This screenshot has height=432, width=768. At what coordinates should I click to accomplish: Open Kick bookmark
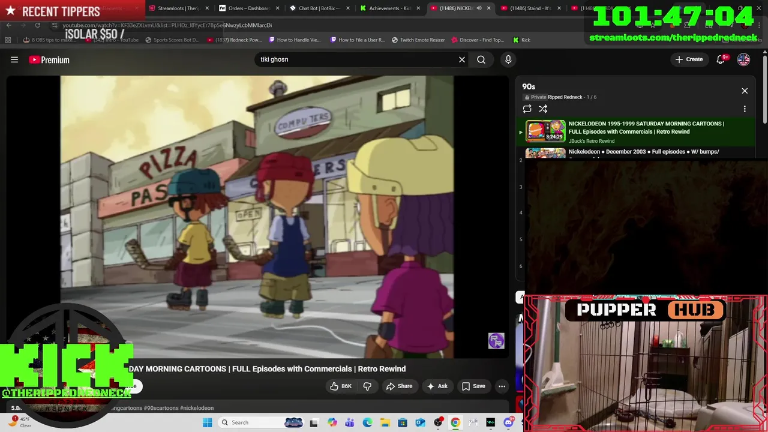[521, 40]
